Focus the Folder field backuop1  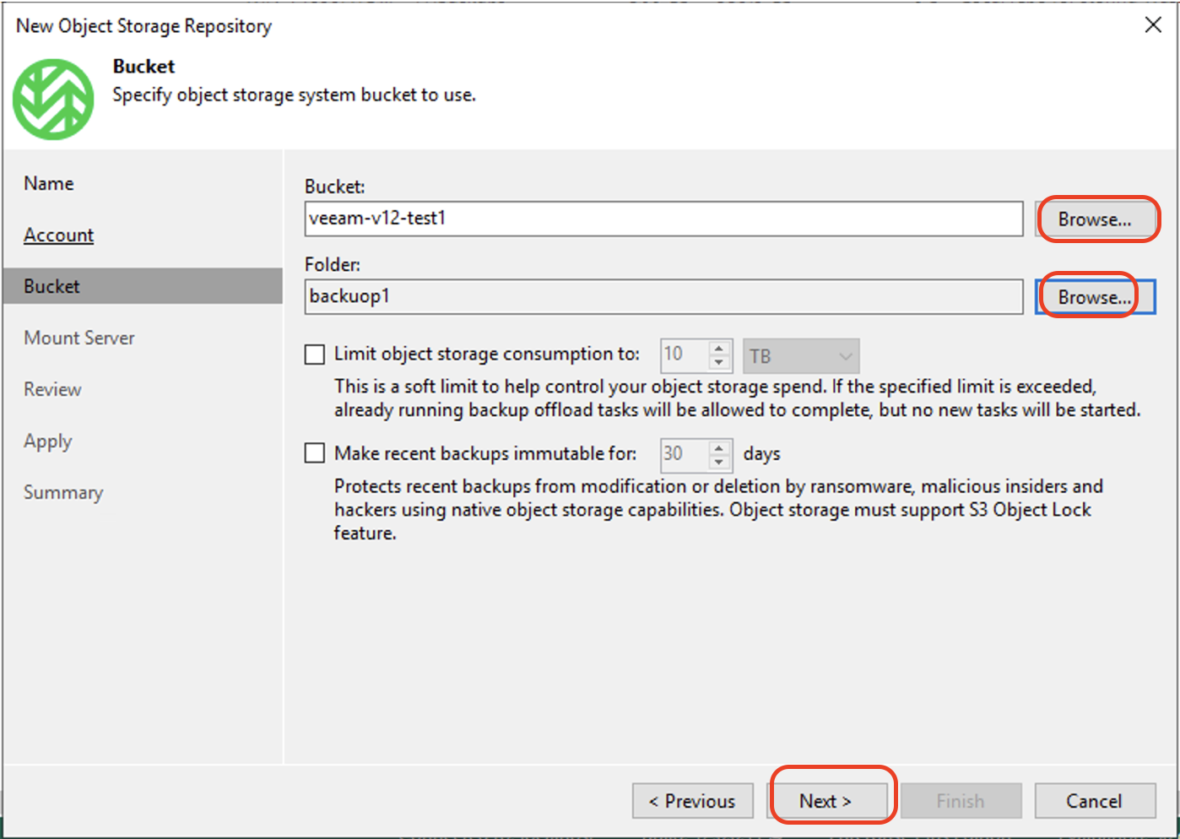pos(663,297)
